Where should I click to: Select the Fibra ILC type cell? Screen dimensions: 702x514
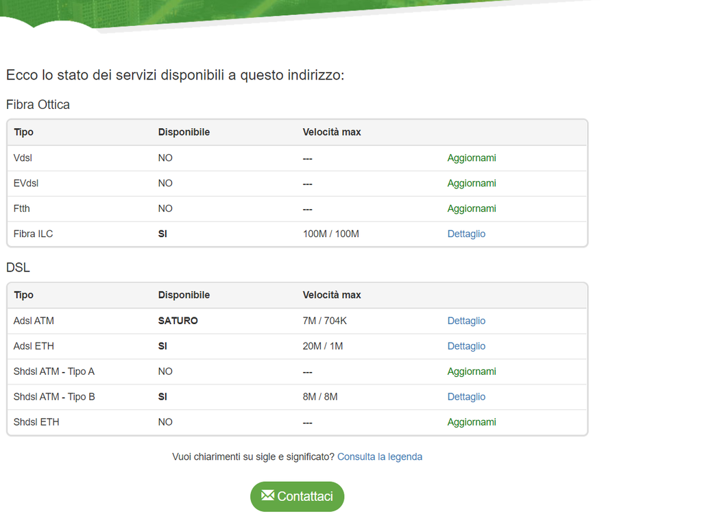[x=33, y=234]
